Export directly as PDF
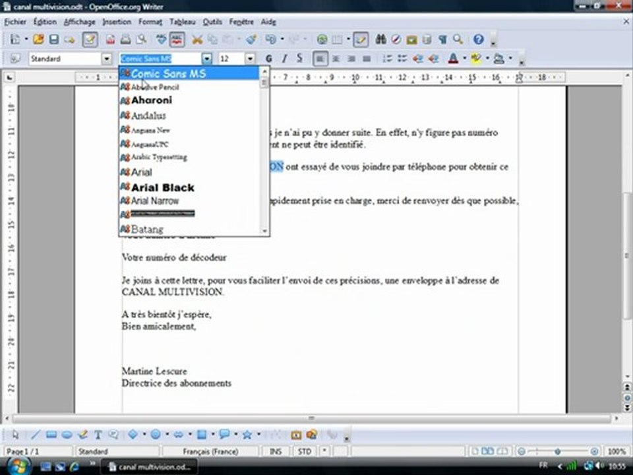Screen dimensions: 633x475 point(110,39)
